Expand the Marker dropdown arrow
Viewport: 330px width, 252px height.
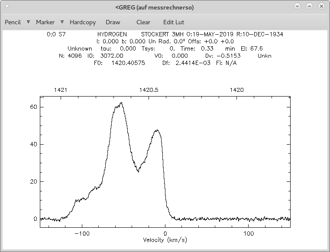point(62,22)
